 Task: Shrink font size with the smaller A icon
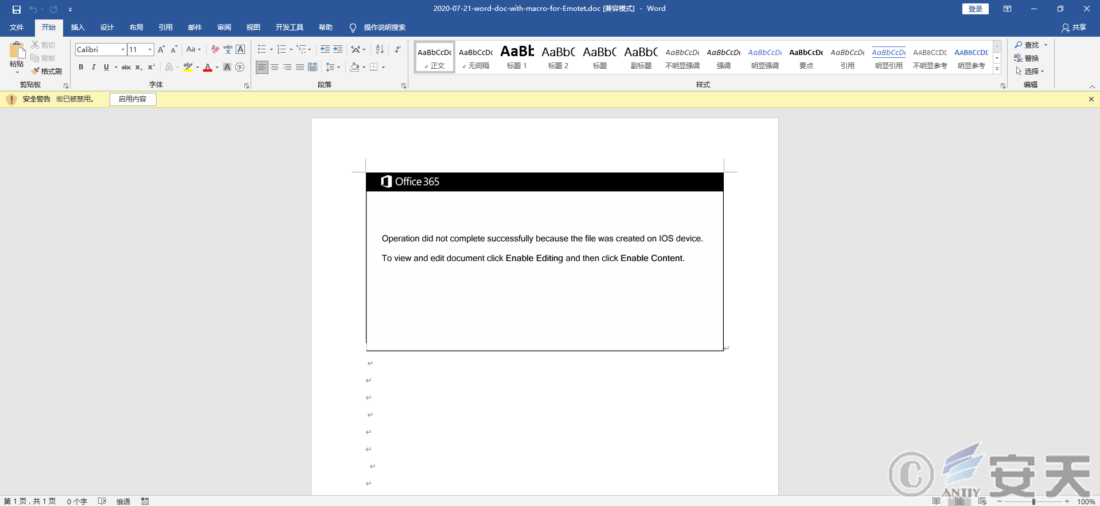coord(174,50)
